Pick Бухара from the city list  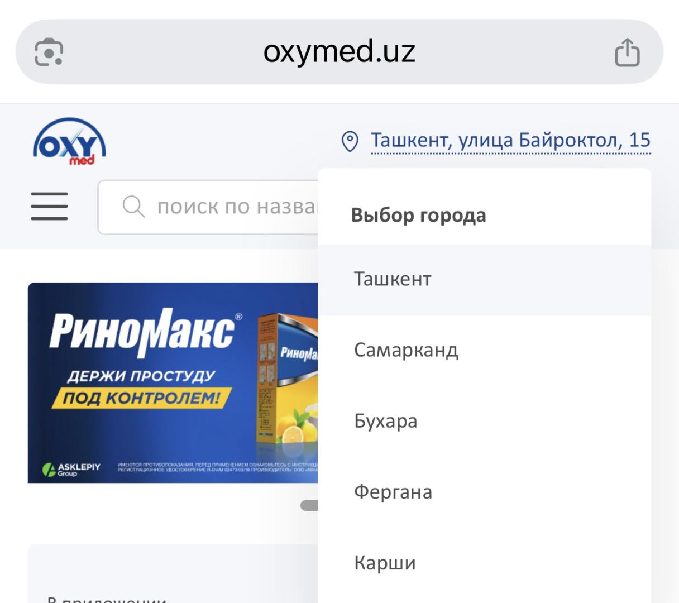[x=386, y=421]
